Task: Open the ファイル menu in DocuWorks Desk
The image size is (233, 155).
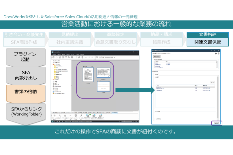Action: click(x=54, y=54)
